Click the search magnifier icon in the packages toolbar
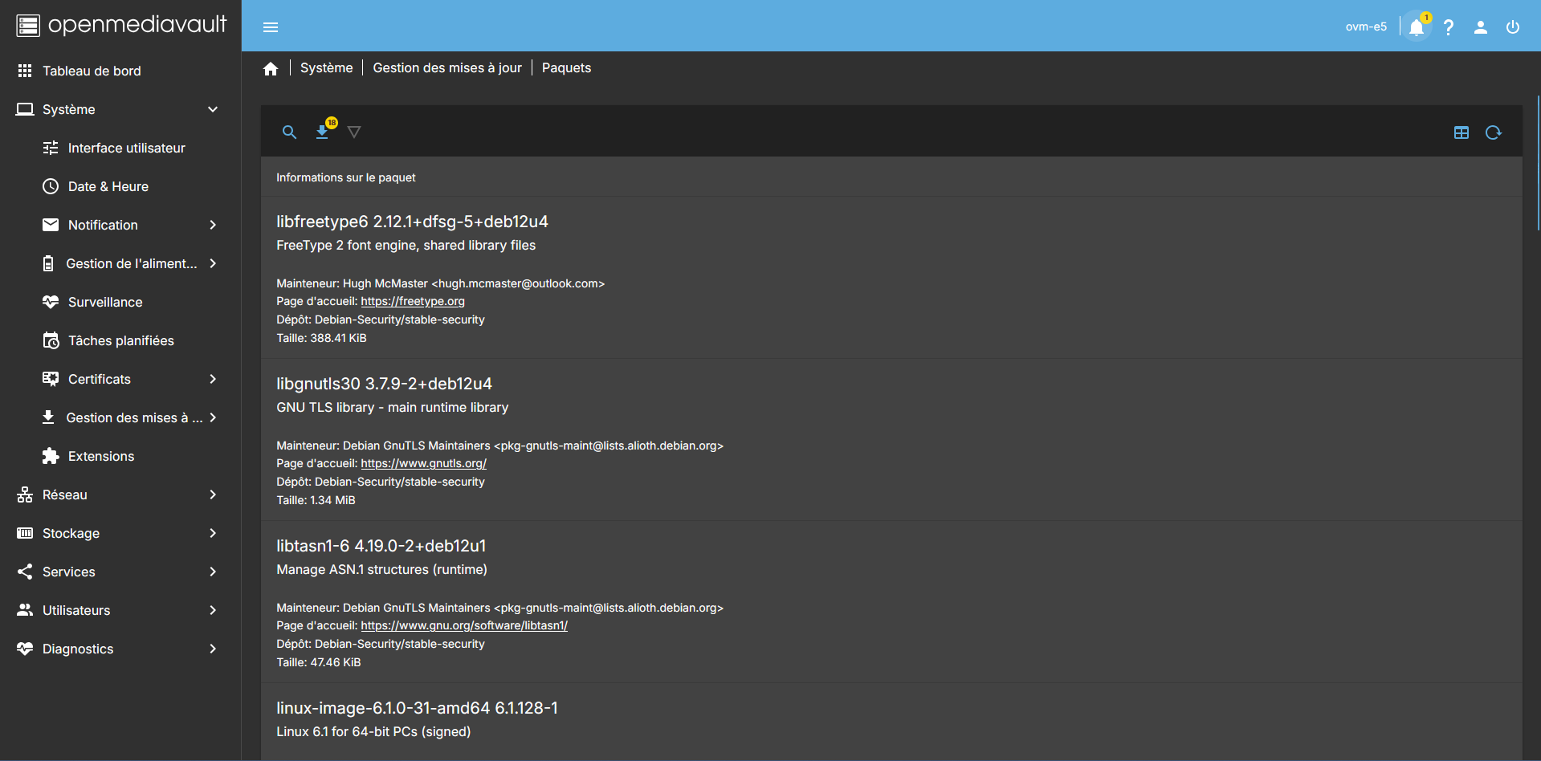The width and height of the screenshot is (1541, 761). 289,132
